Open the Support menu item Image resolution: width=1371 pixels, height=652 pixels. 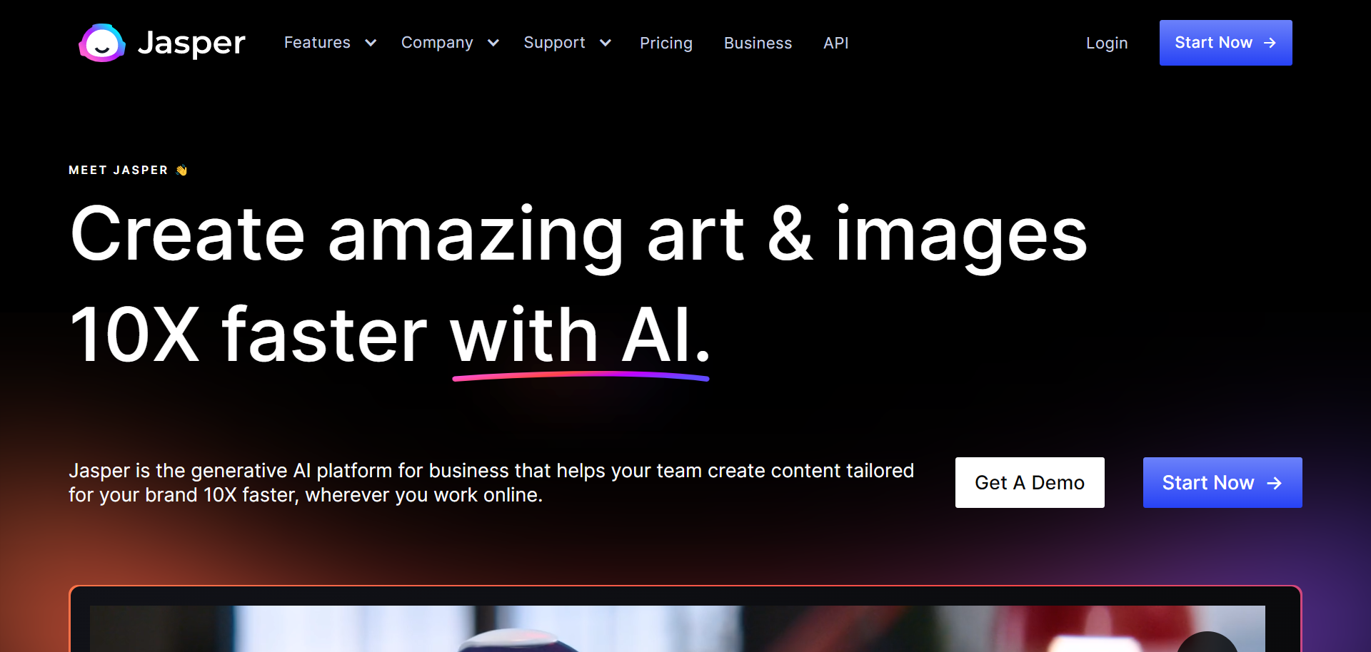pyautogui.click(x=554, y=43)
